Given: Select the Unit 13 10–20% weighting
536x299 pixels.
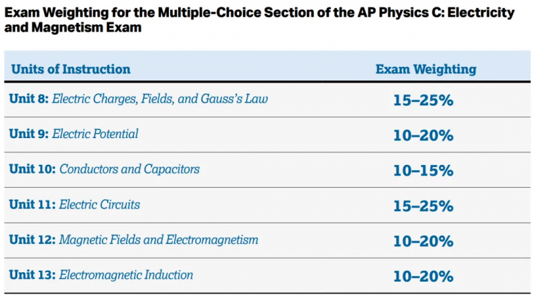Looking at the screenshot, I should [x=423, y=276].
